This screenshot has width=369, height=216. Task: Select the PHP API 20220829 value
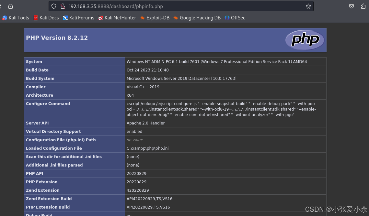(x=136, y=174)
